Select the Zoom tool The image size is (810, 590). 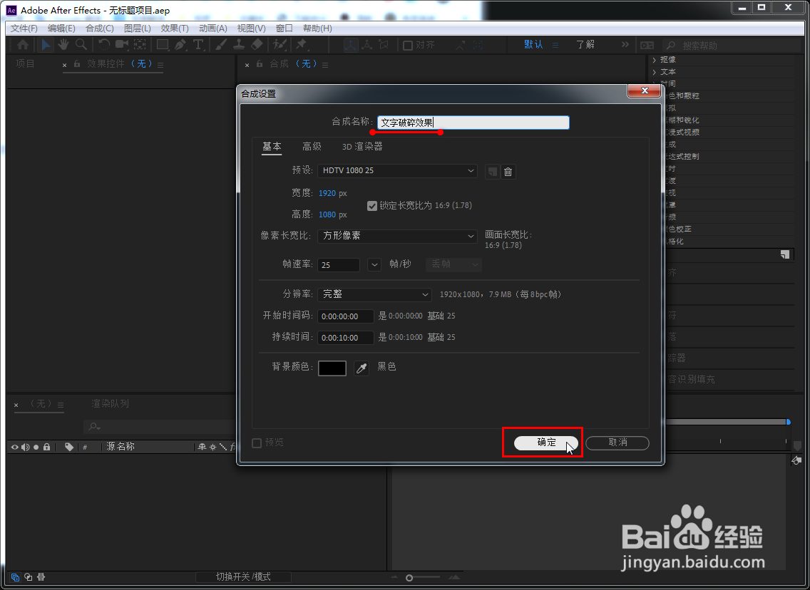(81, 45)
